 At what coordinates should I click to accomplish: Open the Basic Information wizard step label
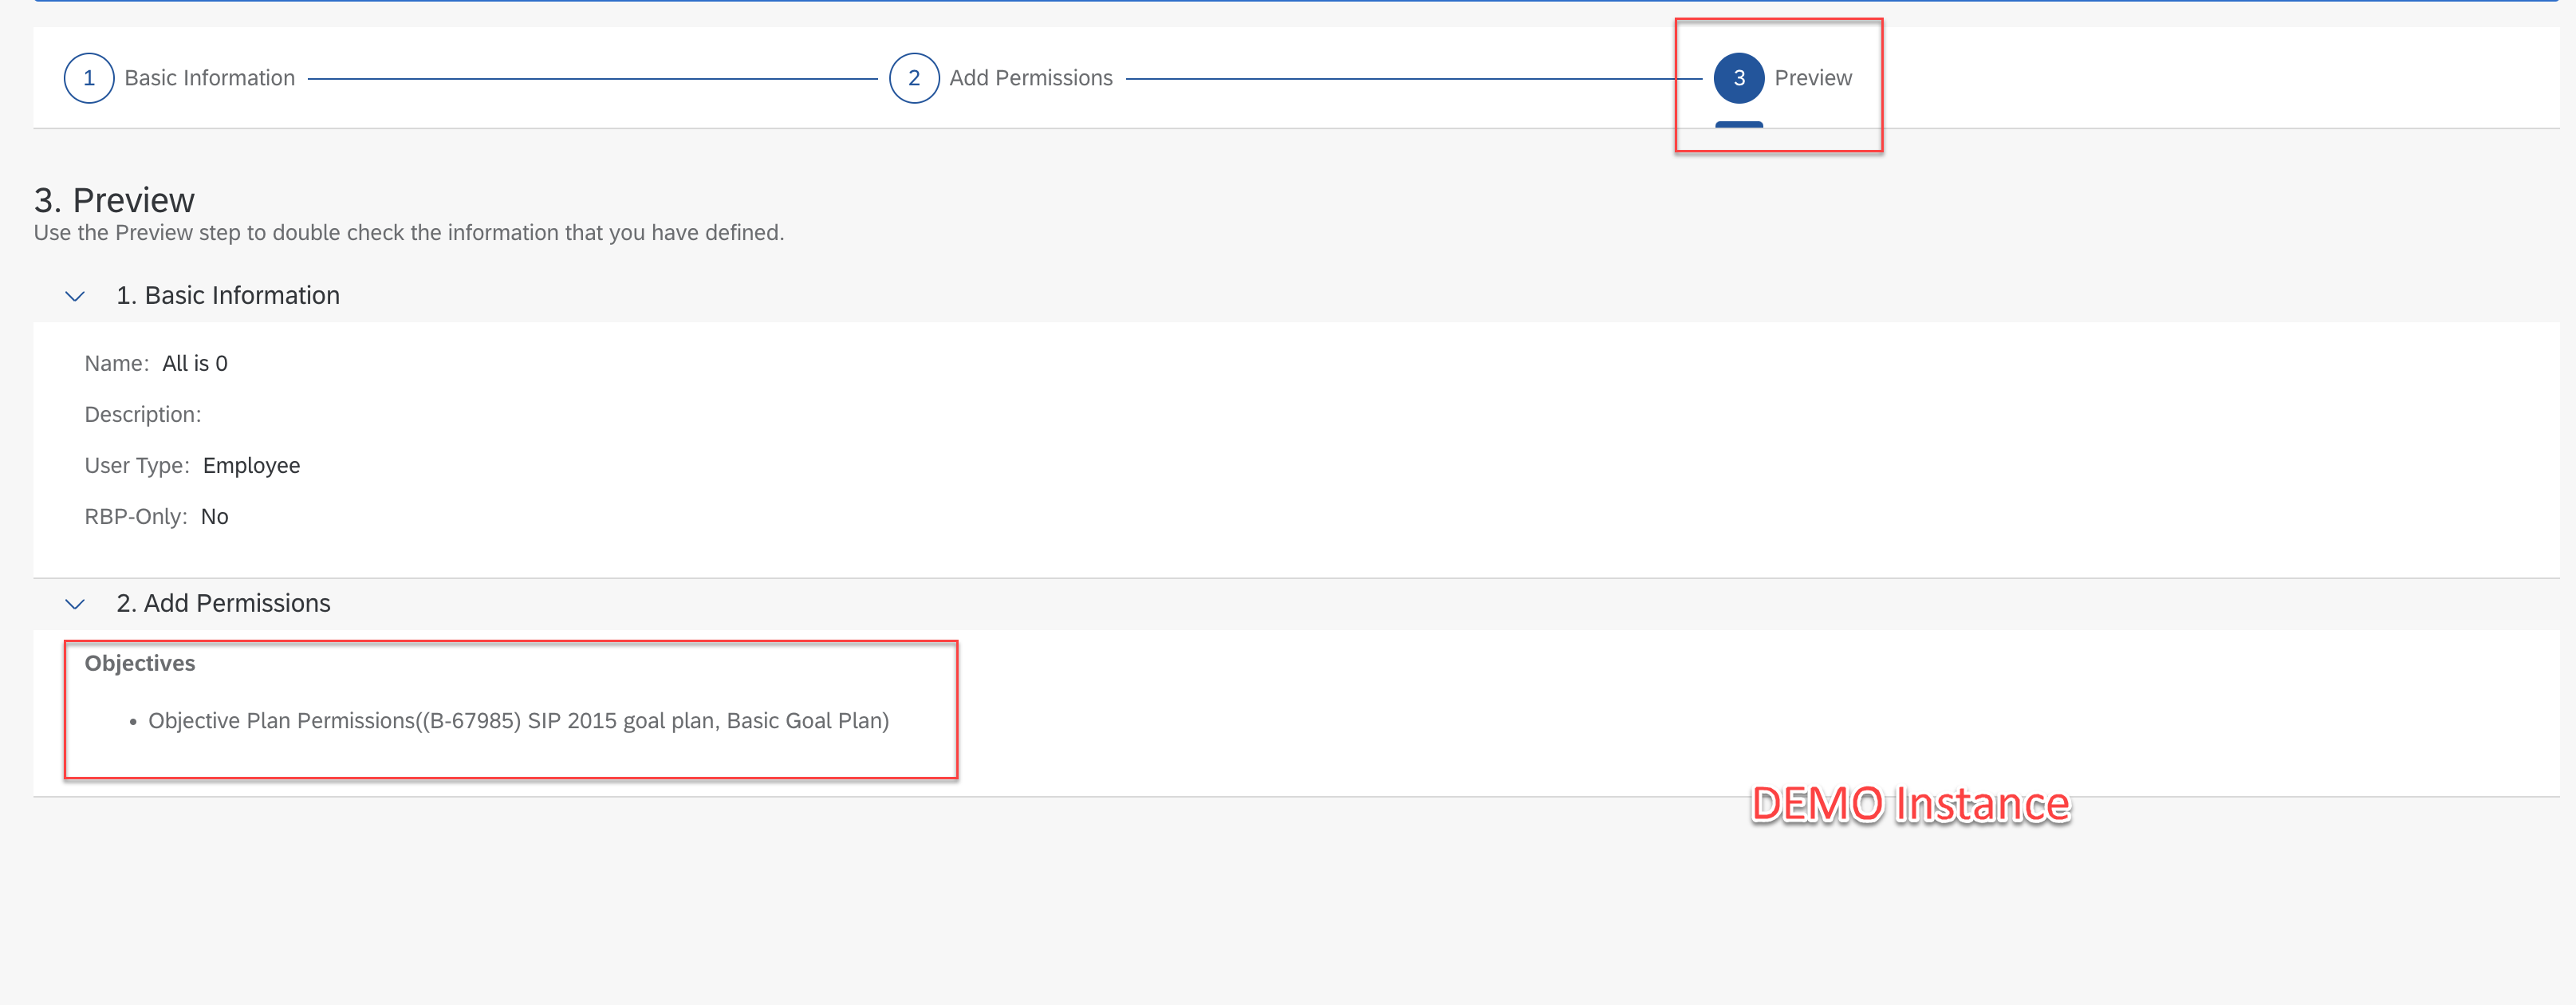[210, 78]
